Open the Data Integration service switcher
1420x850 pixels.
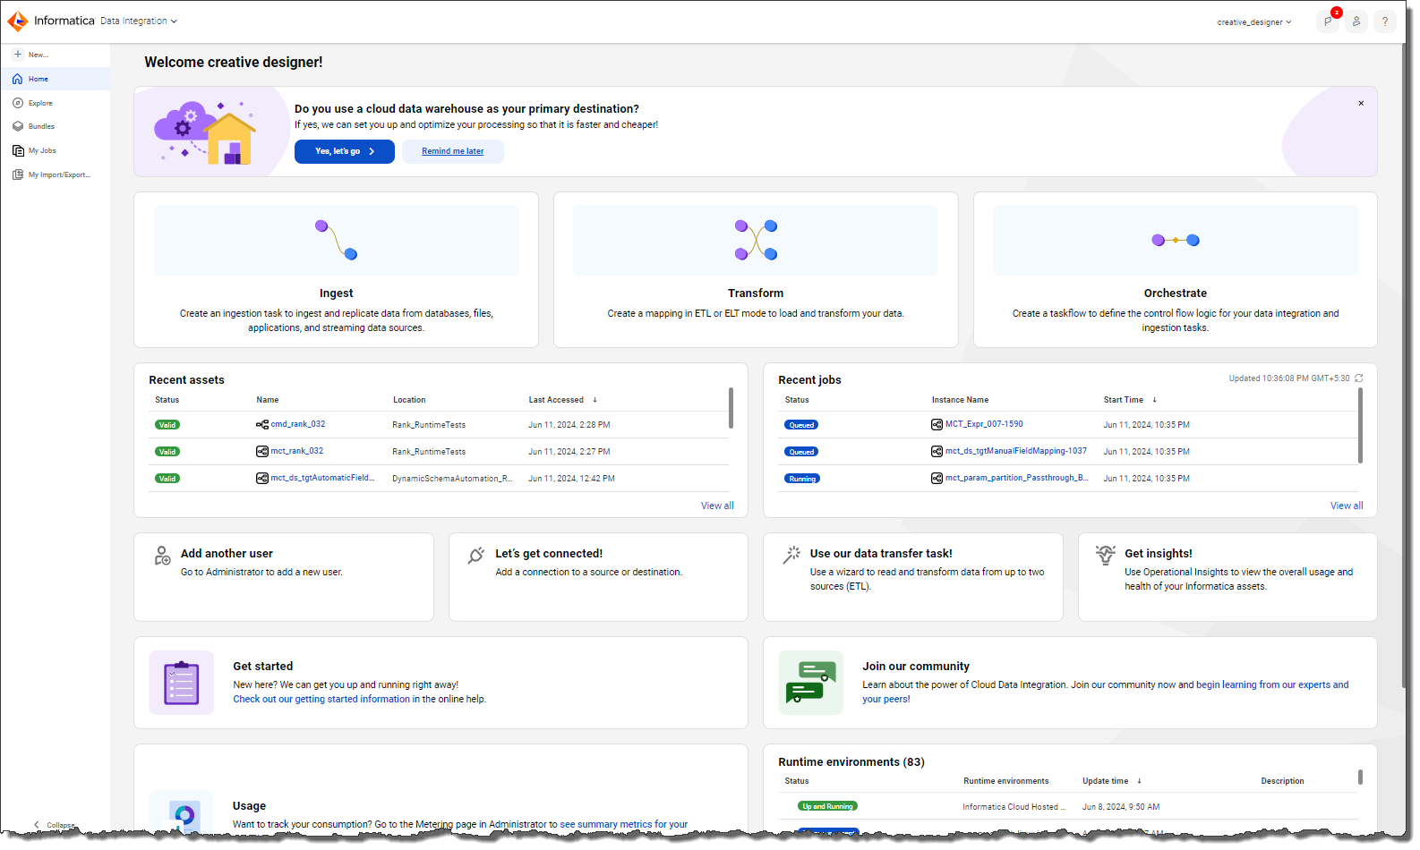139,21
